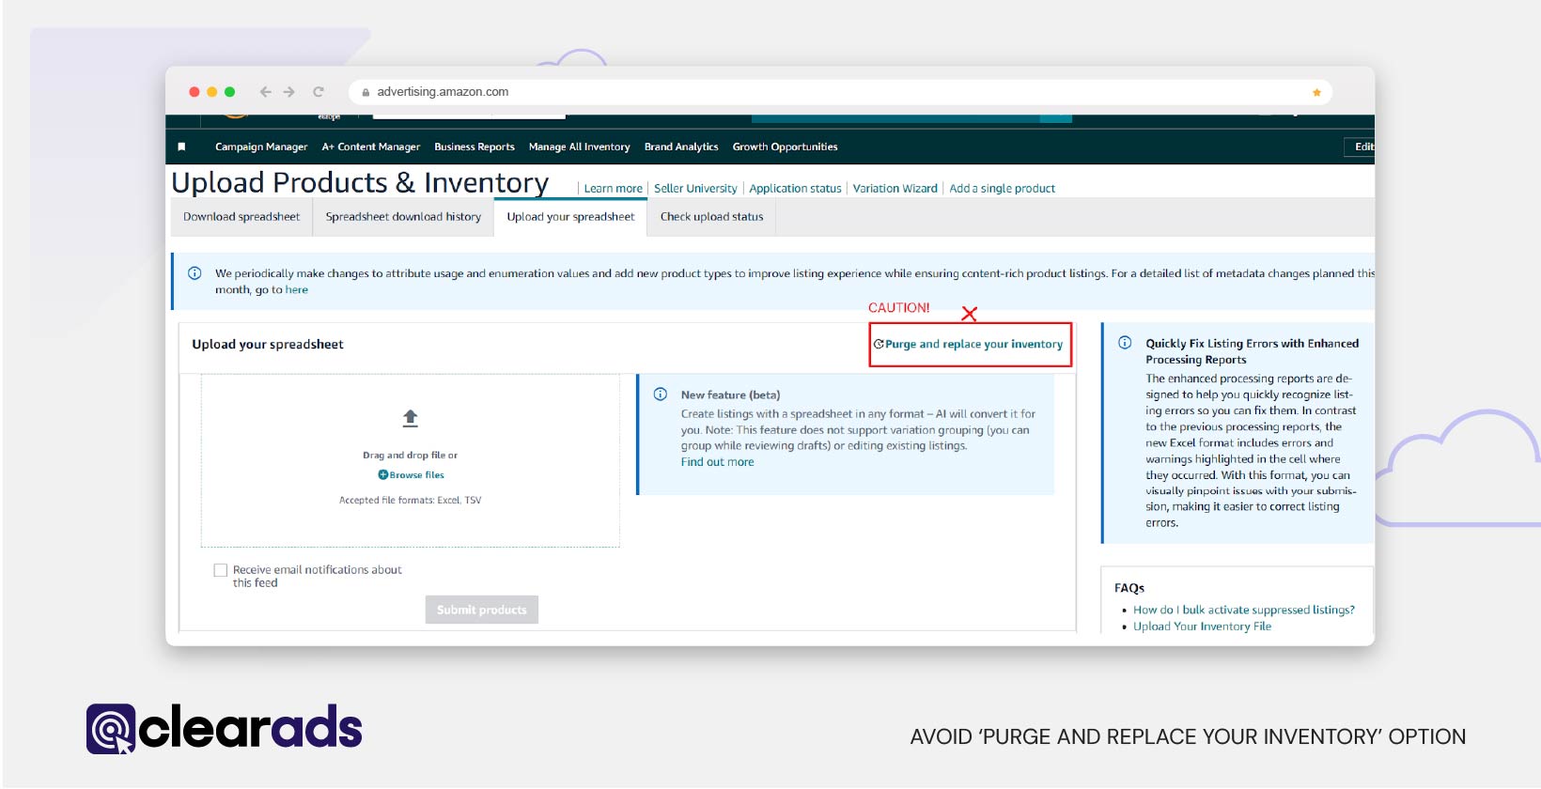Image resolution: width=1541 pixels, height=789 pixels.
Task: Open the Upload Your Inventory File FAQ
Action: [1202, 627]
